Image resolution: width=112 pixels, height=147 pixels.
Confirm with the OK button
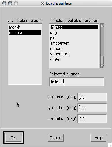click(x=13, y=138)
